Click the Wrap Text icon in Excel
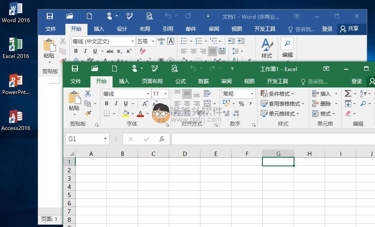The width and height of the screenshot is (375, 227). (207, 94)
